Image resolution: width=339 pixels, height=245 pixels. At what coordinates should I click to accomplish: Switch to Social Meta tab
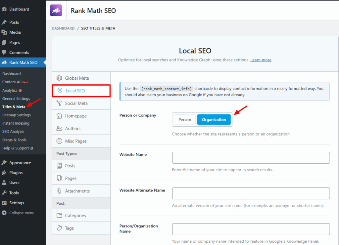coord(81,103)
